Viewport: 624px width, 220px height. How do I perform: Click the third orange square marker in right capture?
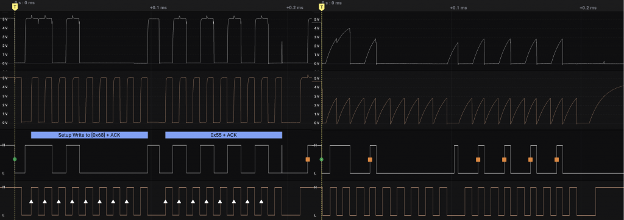504,159
